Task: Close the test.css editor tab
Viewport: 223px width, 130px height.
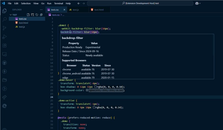Action: tap(64, 10)
